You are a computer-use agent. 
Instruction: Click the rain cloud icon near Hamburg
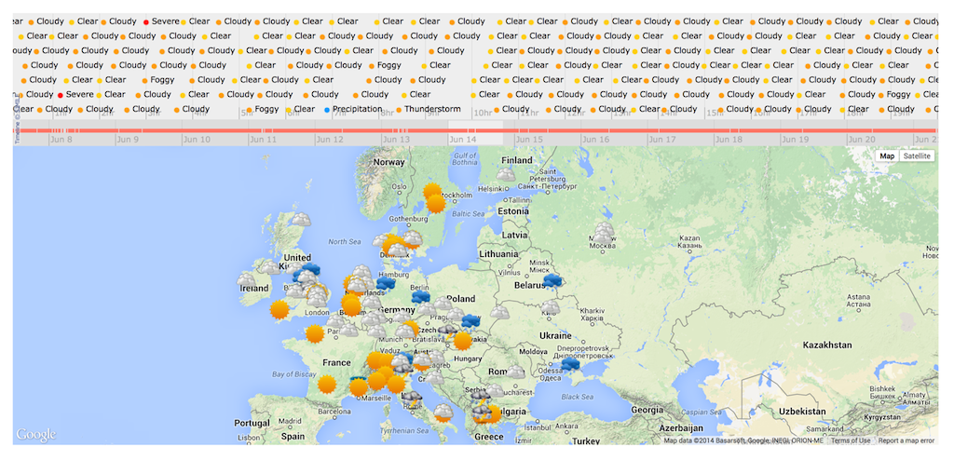coord(386,284)
